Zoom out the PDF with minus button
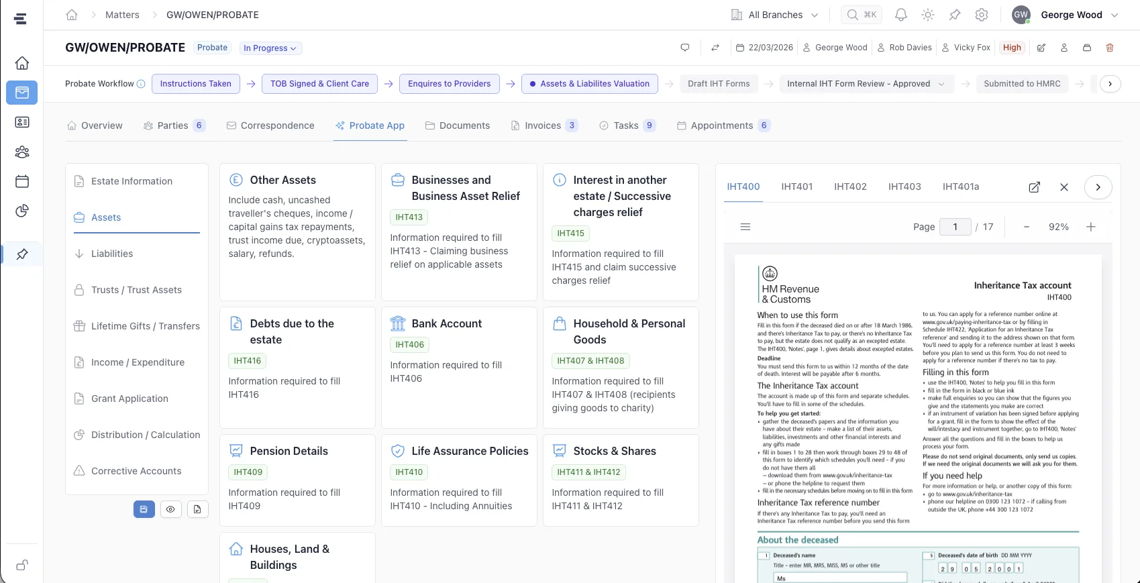 [x=1027, y=227]
